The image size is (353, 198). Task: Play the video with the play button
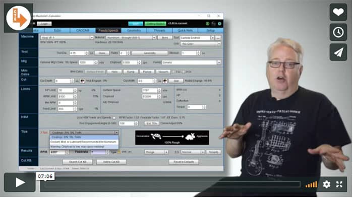click(20, 182)
